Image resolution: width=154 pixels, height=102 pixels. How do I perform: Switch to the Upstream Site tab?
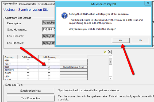click(10, 4)
